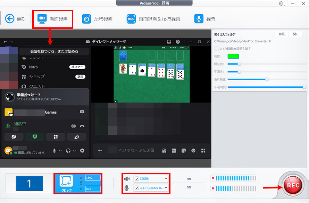The width and height of the screenshot is (309, 203).
Task: Click the へメッセージを送信 message field
Action: 136,150
